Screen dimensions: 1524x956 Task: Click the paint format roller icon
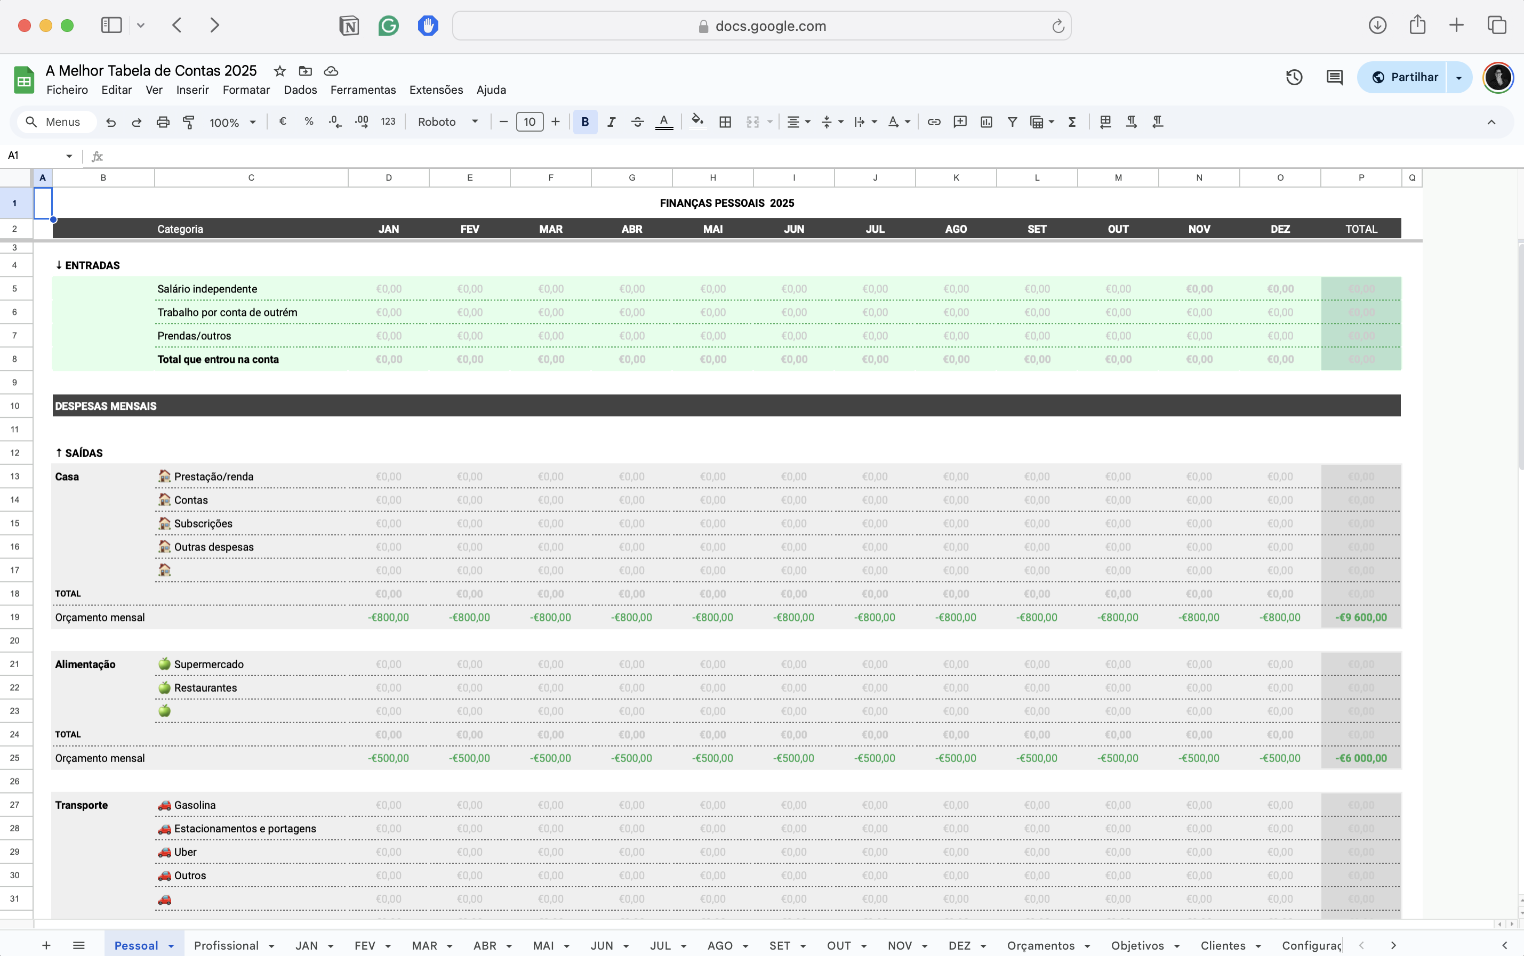[x=189, y=122]
